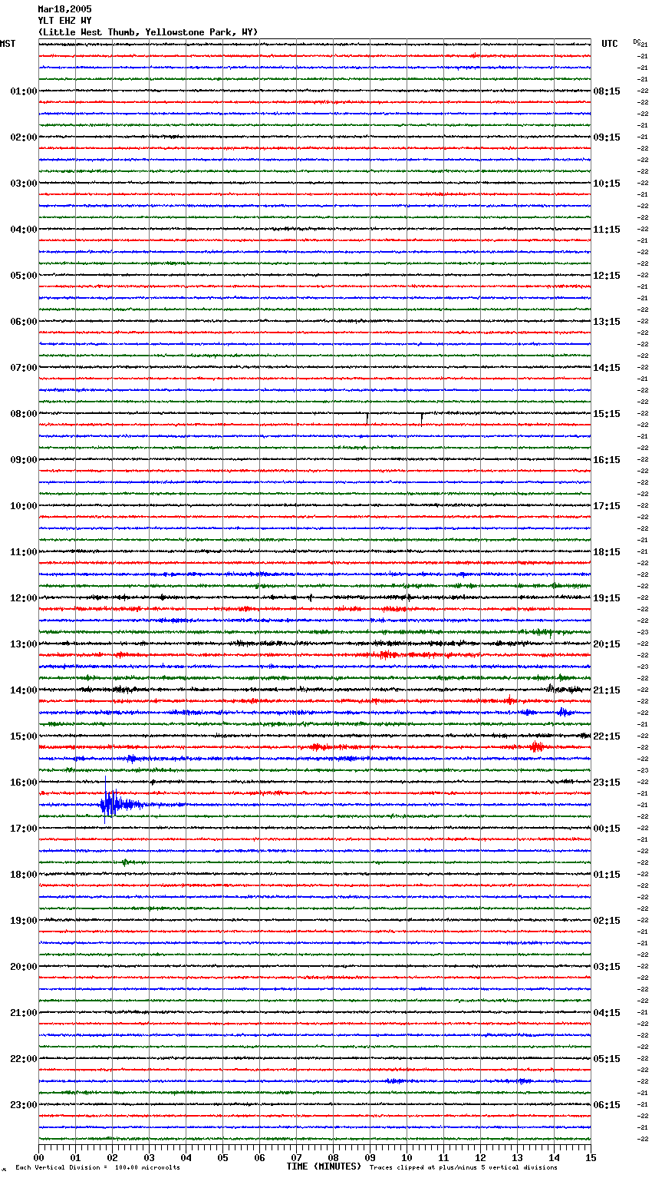Click the 16:00 MST time label

coord(24,783)
